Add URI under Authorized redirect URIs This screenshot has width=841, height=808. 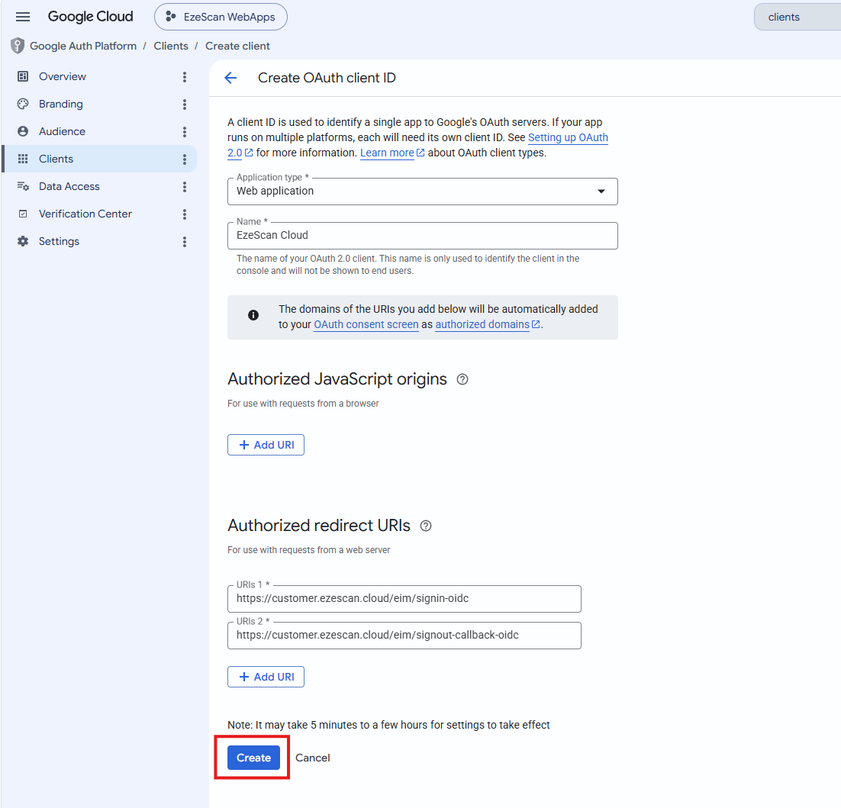pos(266,677)
